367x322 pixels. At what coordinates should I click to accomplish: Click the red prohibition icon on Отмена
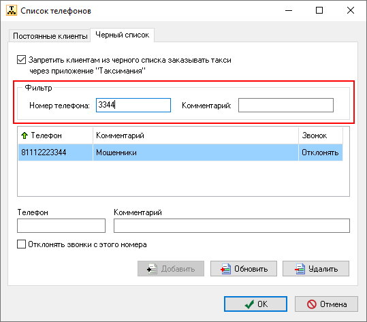click(x=312, y=304)
